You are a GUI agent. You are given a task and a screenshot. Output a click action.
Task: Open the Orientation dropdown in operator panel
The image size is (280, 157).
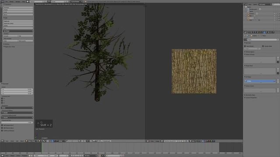pos(17,108)
